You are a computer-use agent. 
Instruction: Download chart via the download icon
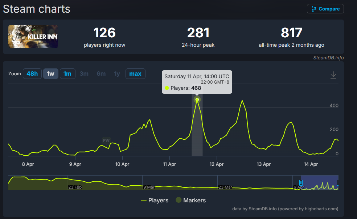pyautogui.click(x=333, y=75)
